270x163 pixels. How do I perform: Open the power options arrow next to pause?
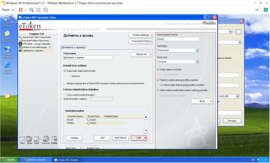[x=25, y=10]
